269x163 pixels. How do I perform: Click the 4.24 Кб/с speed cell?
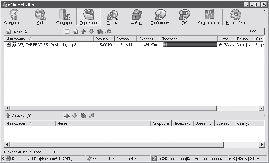coord(150,45)
